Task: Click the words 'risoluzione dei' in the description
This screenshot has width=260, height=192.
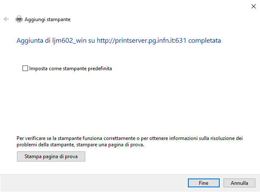Action: coord(226,138)
